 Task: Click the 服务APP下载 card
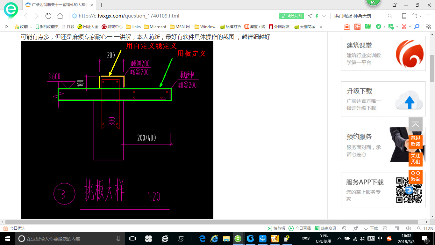pyautogui.click(x=383, y=190)
